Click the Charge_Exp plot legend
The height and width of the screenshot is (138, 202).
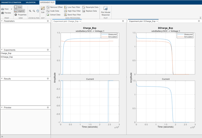pos(109,36)
